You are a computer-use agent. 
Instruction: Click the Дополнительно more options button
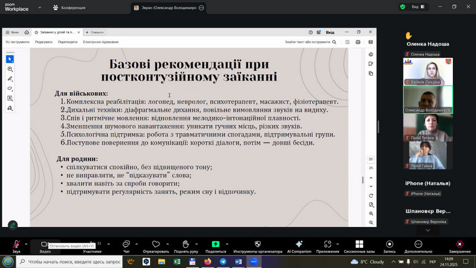(418, 244)
